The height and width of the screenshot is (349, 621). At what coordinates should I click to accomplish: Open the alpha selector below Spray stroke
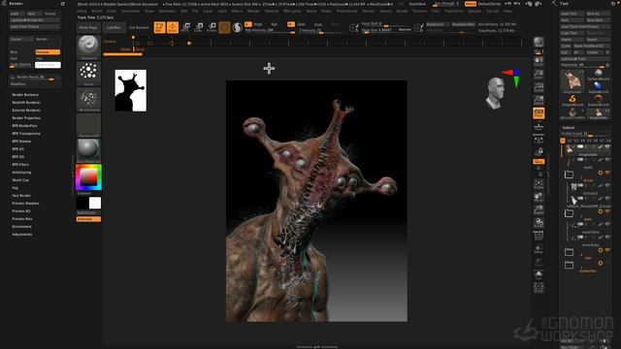point(88,99)
